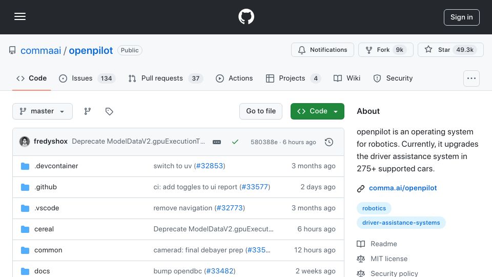Open the MIT license link
The width and height of the screenshot is (492, 277).
389,259
